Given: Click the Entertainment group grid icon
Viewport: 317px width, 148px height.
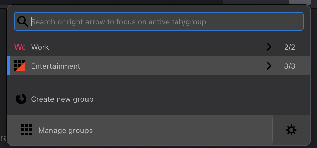Looking at the screenshot, I should tap(20, 66).
